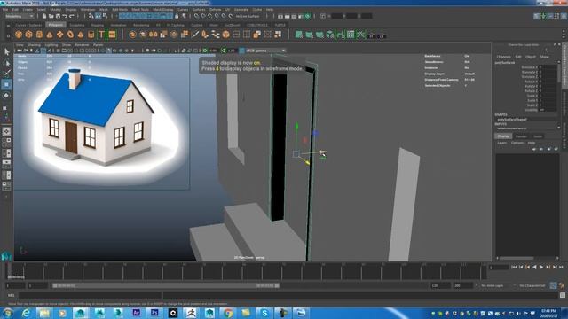This screenshot has height=319, width=568.
Task: Select the Paint Selection tool in toolbox
Action: pos(6,74)
